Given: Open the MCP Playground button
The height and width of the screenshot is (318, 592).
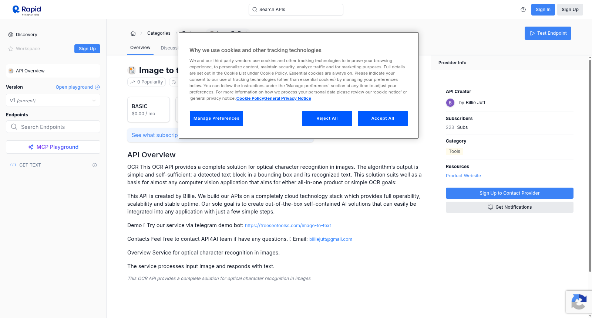Looking at the screenshot, I should (x=53, y=147).
